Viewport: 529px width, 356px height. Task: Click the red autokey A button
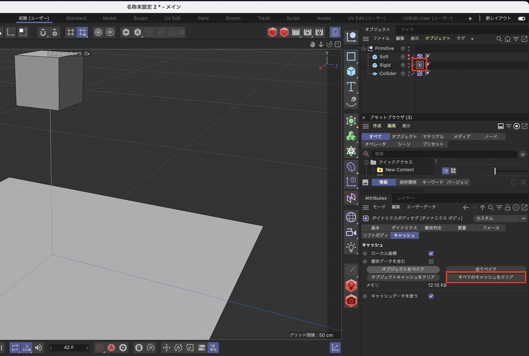coord(111,348)
